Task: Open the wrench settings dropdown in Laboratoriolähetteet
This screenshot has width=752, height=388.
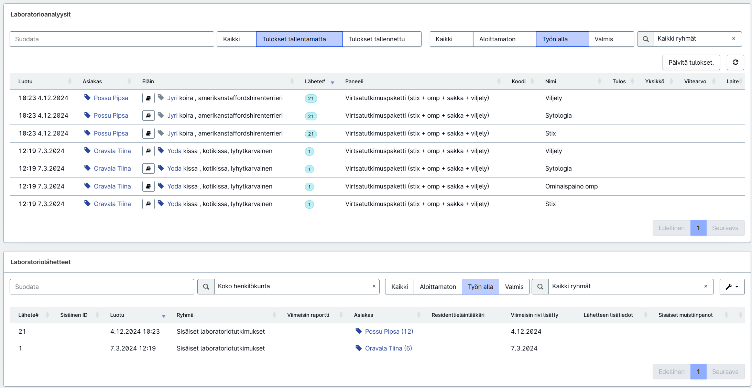Action: tap(732, 287)
